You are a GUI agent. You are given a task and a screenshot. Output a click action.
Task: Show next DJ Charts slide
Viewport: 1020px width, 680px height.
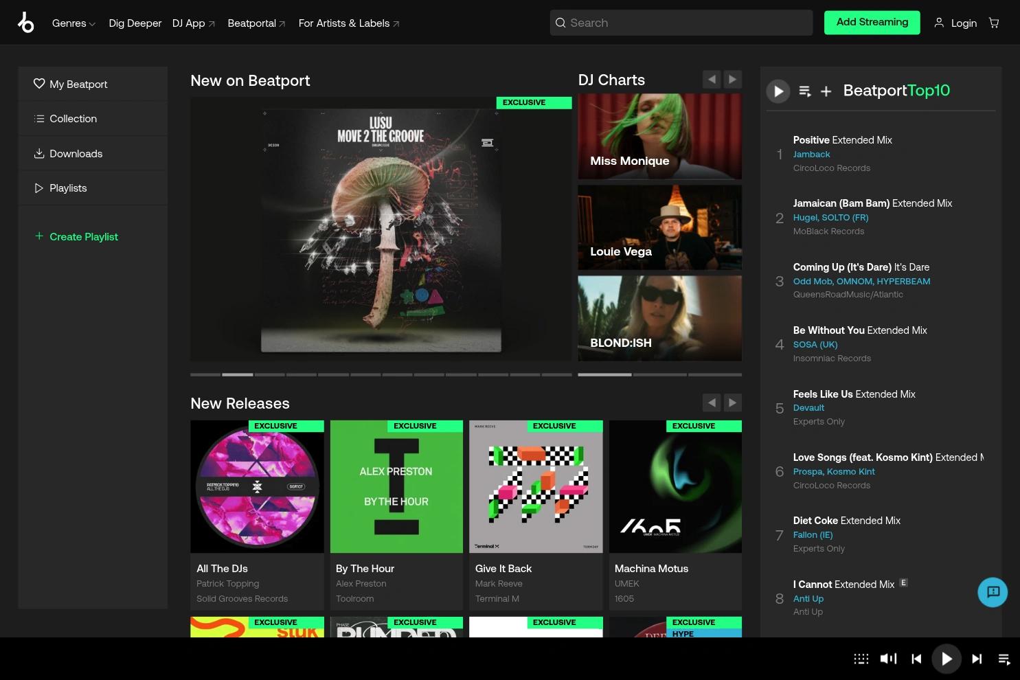pyautogui.click(x=733, y=80)
